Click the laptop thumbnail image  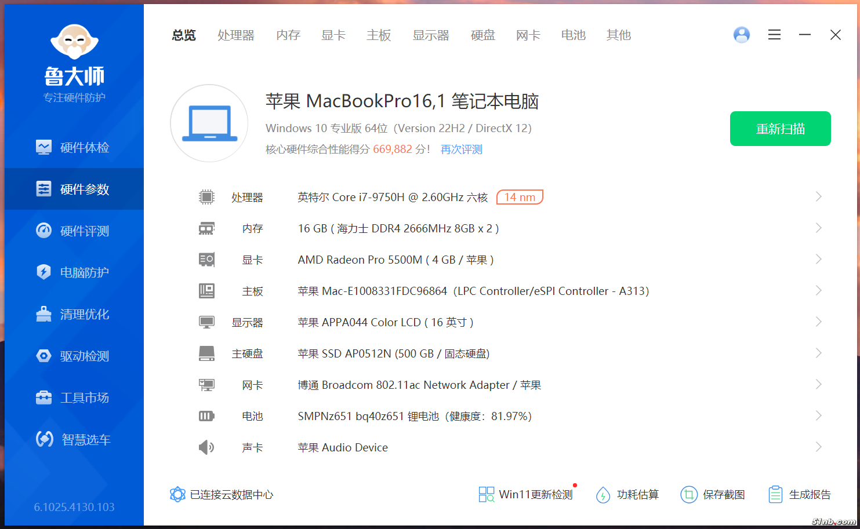click(x=209, y=123)
